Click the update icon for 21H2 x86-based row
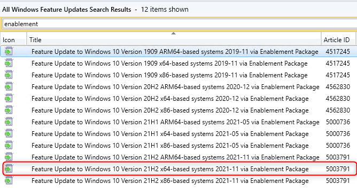 (x=9, y=181)
